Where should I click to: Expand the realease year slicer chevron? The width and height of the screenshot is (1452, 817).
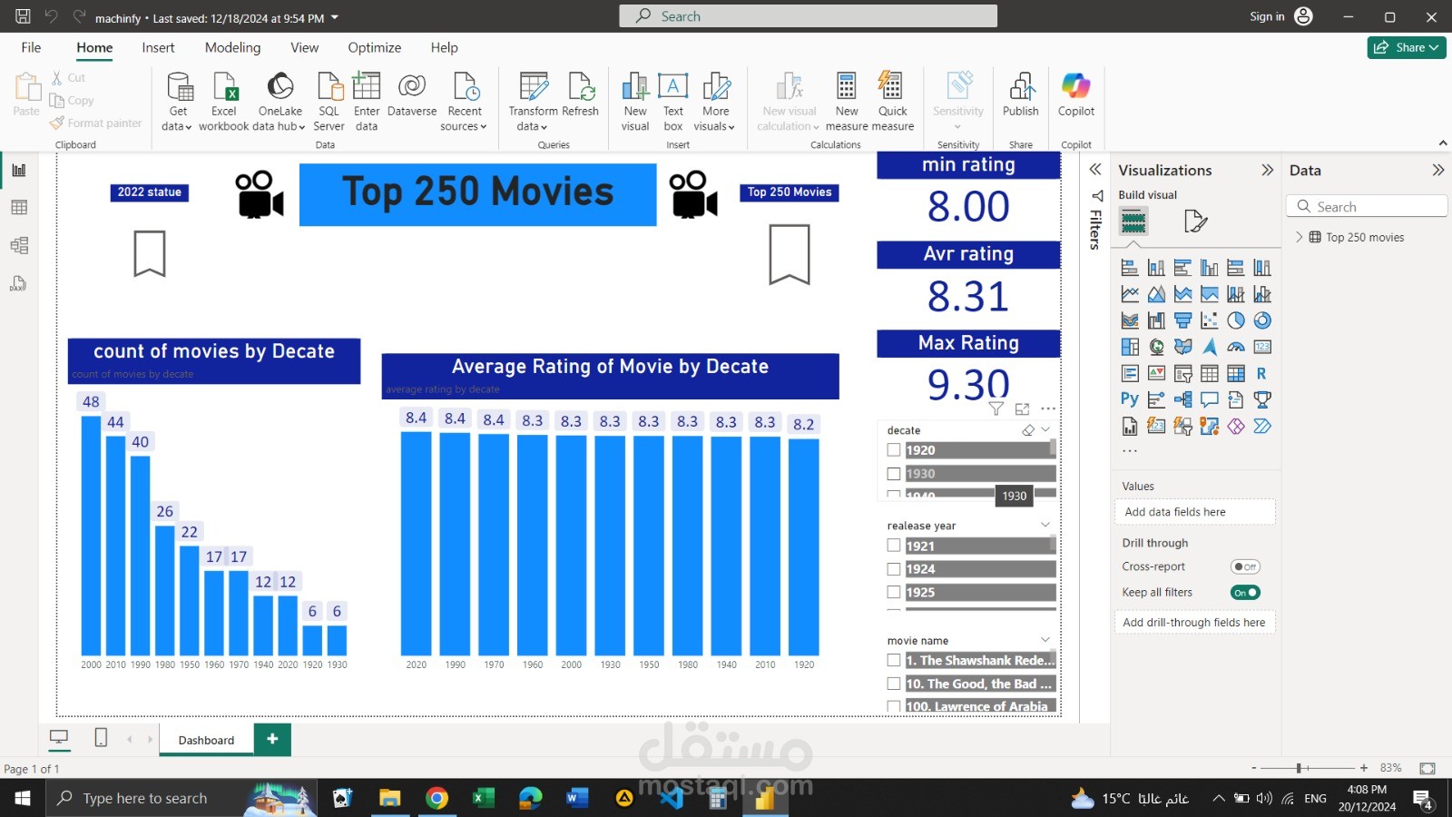click(1045, 525)
